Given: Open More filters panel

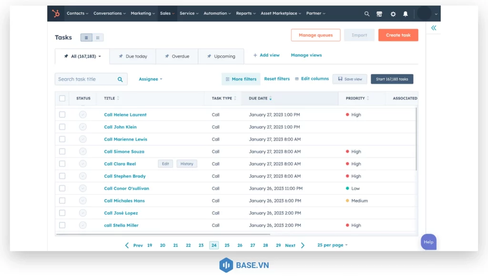Looking at the screenshot, I should tap(241, 79).
